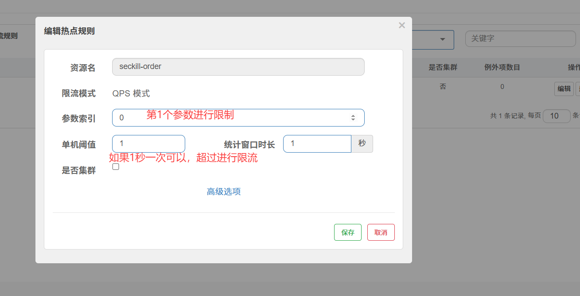Click the 是否集群 column header

(443, 68)
